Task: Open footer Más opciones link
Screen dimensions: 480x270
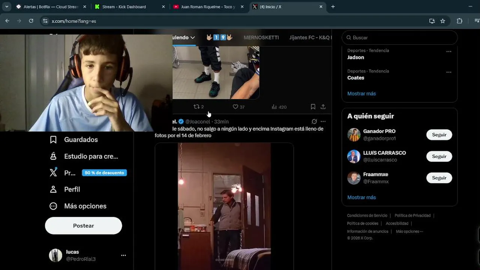Action: tap(409, 231)
